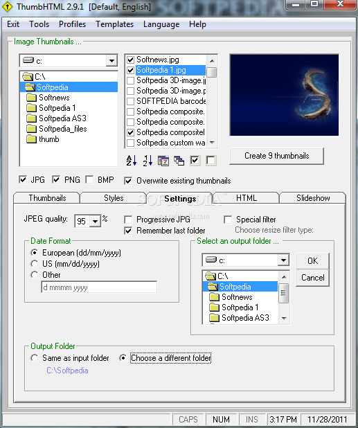Click output folder tree scroll up arrow
Image resolution: width=358 pixels, height=428 pixels.
(284, 277)
